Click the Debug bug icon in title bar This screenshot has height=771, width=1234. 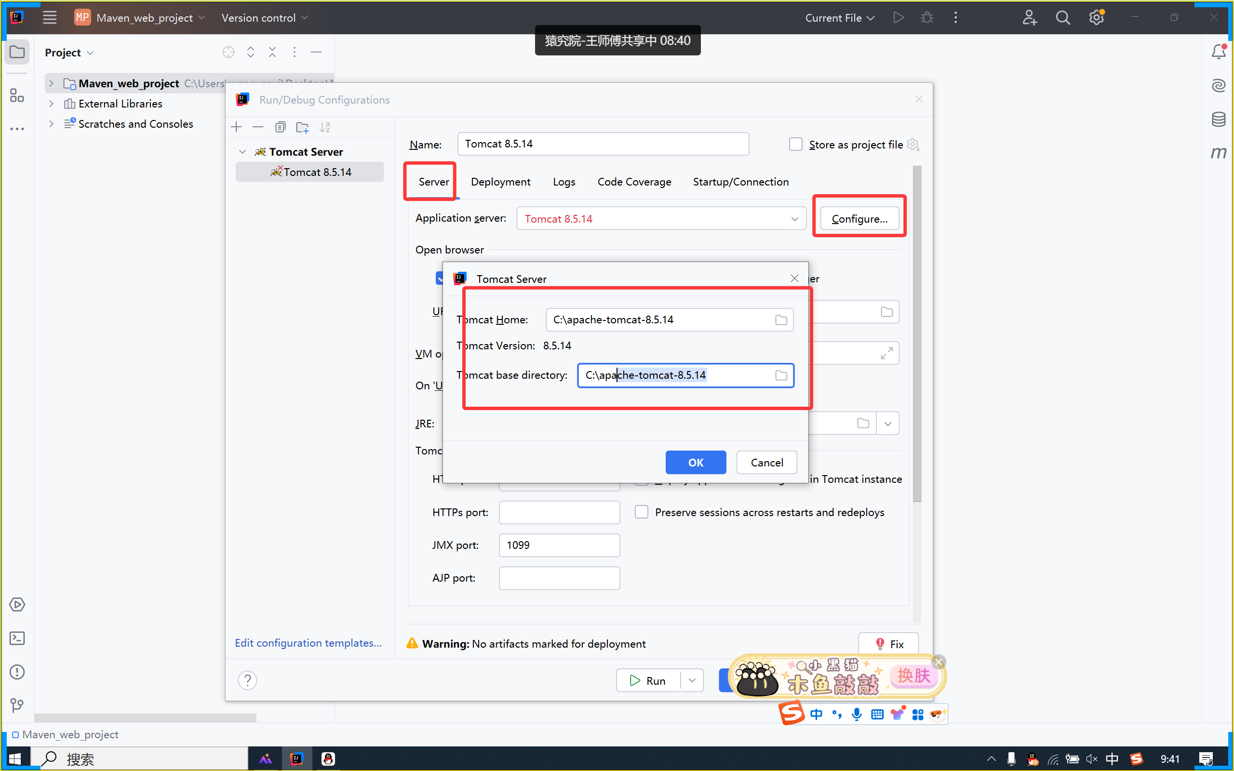tap(927, 18)
